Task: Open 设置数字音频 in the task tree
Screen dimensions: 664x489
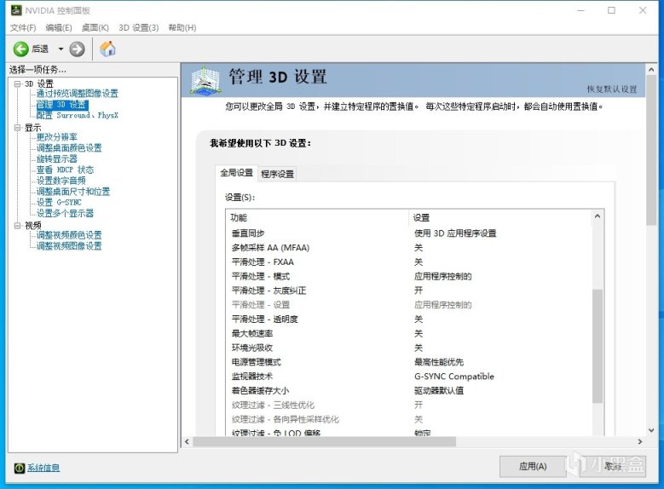Action: (x=61, y=181)
